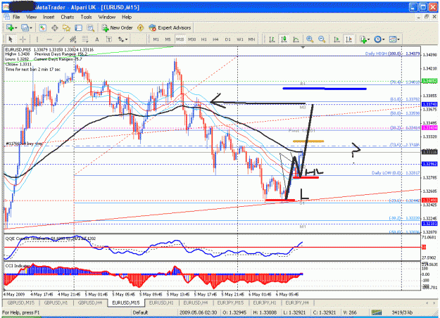Open the View menu
The height and width of the screenshot is (318, 440).
[x=32, y=17]
